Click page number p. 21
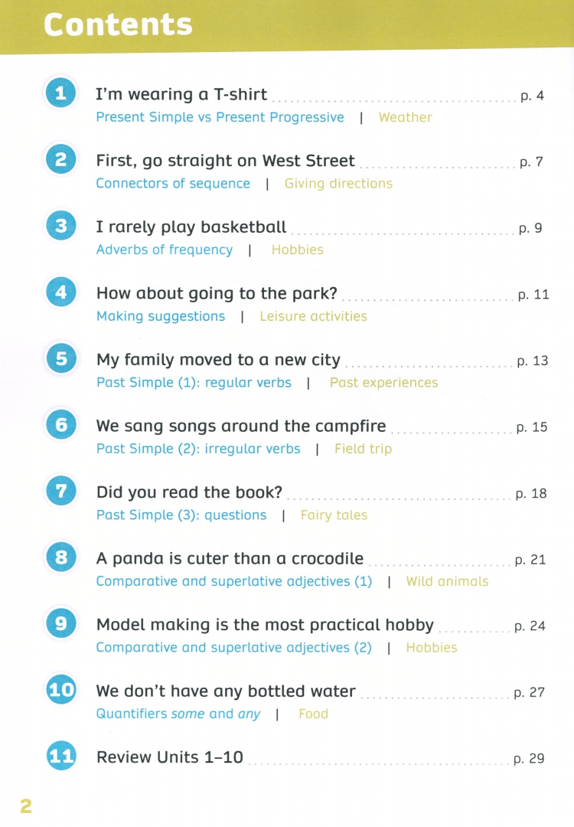The width and height of the screenshot is (574, 827). coord(530,560)
